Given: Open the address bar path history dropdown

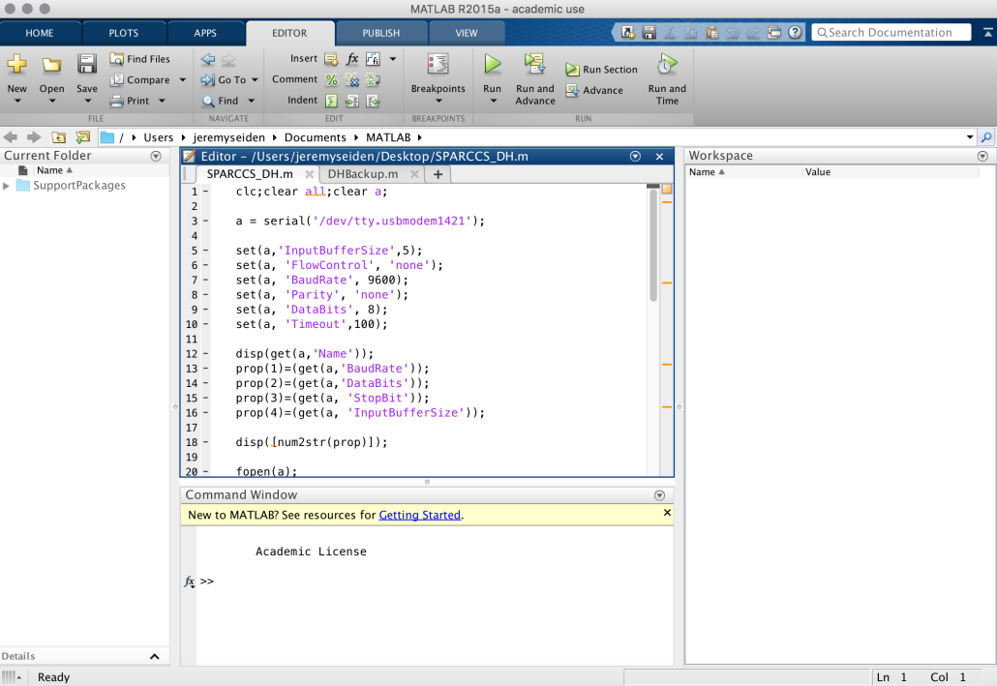Looking at the screenshot, I should pos(970,137).
